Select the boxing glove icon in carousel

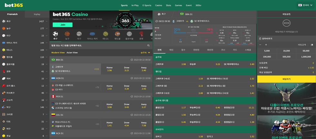(x=141, y=34)
